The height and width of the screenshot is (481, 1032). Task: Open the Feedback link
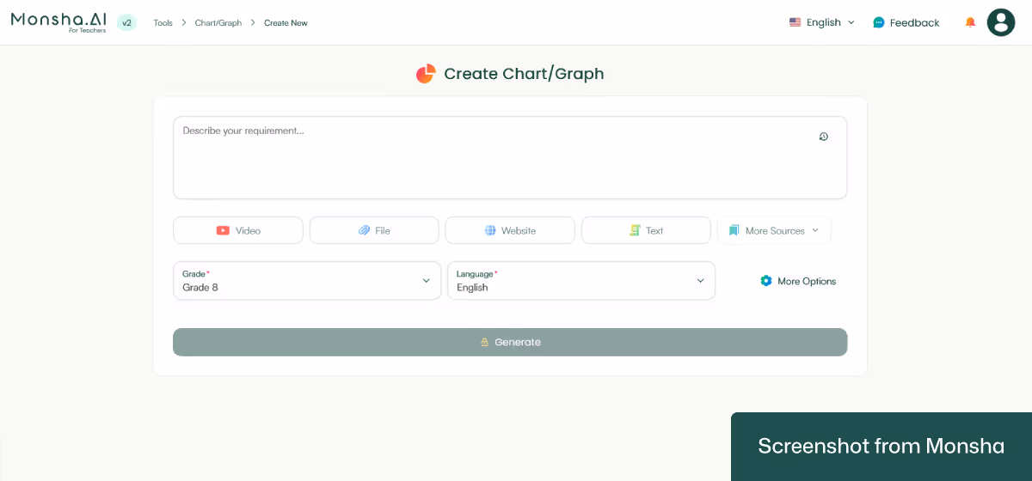tap(906, 22)
